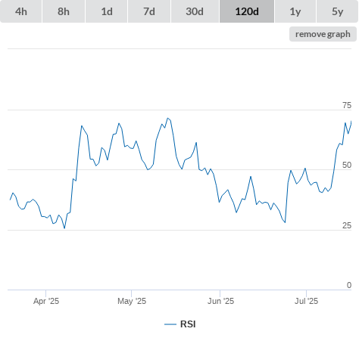Click the 0 level axis label

pyautogui.click(x=349, y=285)
